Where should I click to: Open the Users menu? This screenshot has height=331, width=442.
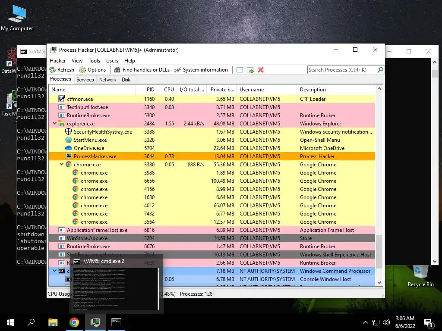pos(112,61)
